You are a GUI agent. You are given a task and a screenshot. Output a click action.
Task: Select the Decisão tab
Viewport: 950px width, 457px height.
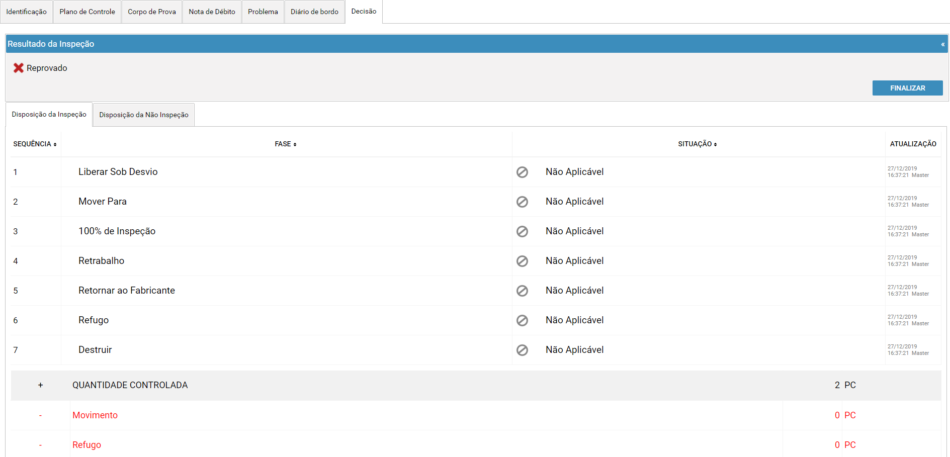[364, 12]
